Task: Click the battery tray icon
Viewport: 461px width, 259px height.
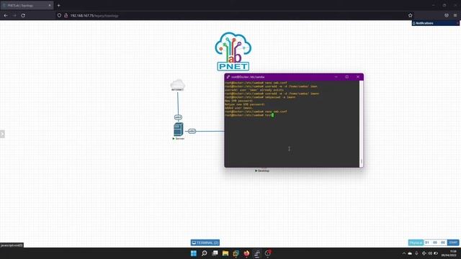Action: point(436,253)
